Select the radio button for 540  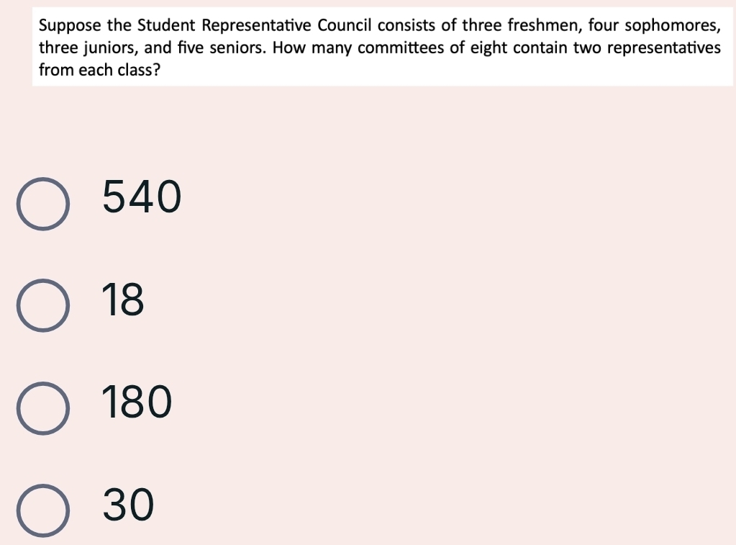44,204
